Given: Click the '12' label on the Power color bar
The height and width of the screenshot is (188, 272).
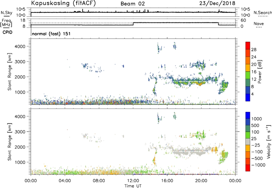Looking at the screenshot, I should click(x=254, y=79).
